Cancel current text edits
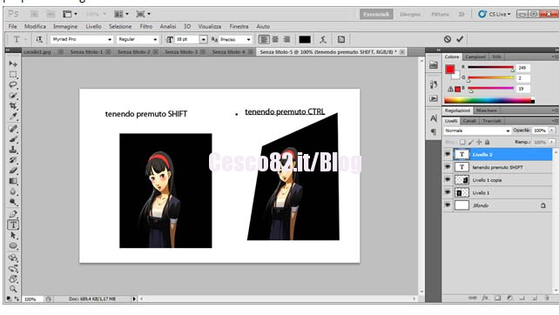This screenshot has height=315, width=559. 448,39
